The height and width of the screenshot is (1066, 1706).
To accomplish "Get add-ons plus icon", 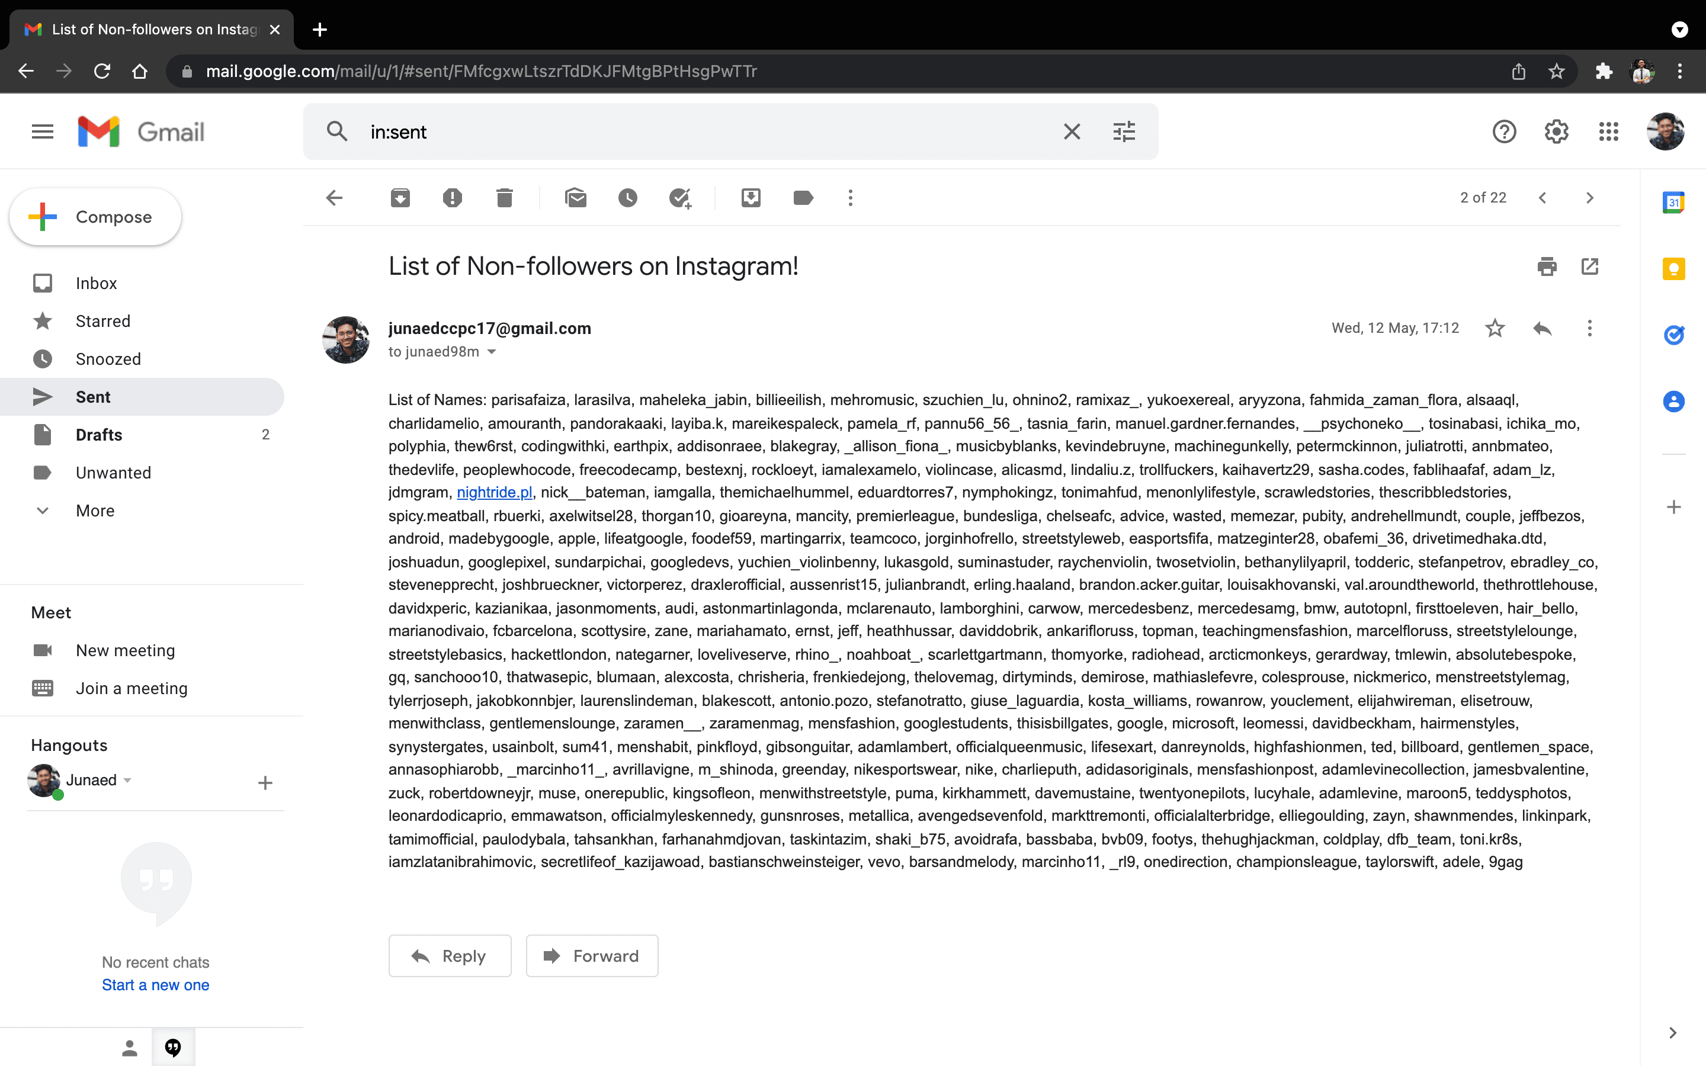I will (x=1673, y=507).
